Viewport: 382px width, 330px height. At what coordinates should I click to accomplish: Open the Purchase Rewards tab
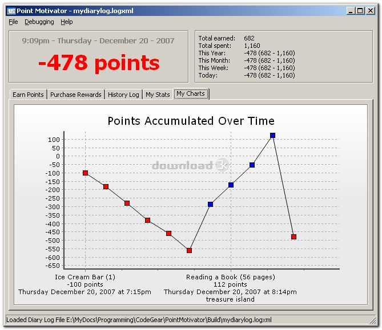tap(76, 95)
